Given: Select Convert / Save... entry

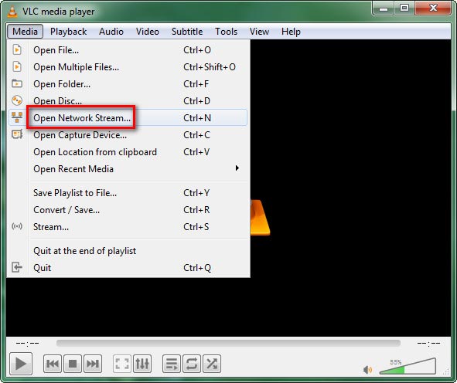Looking at the screenshot, I should [x=128, y=210].
